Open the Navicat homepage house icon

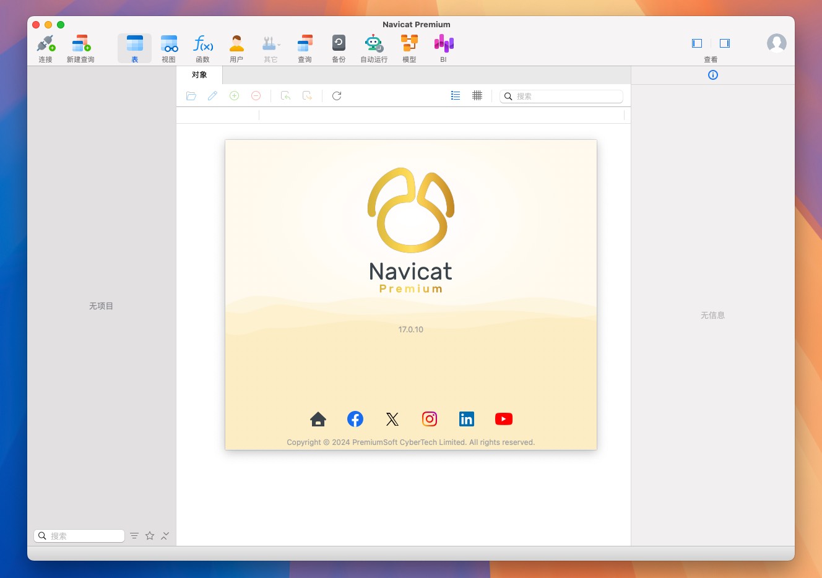click(x=318, y=419)
